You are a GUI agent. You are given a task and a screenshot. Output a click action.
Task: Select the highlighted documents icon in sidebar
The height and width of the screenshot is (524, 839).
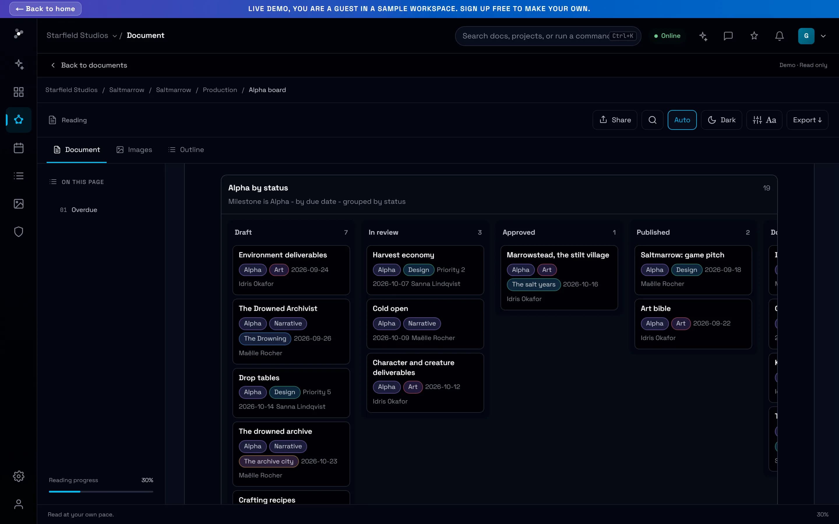point(19,120)
